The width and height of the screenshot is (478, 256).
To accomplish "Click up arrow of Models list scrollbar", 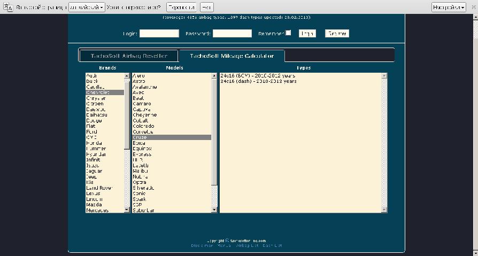I will click(x=214, y=76).
